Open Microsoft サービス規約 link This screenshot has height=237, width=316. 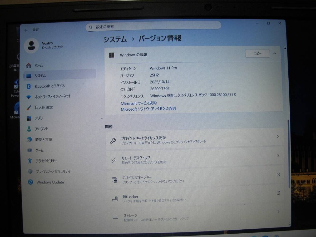point(139,103)
